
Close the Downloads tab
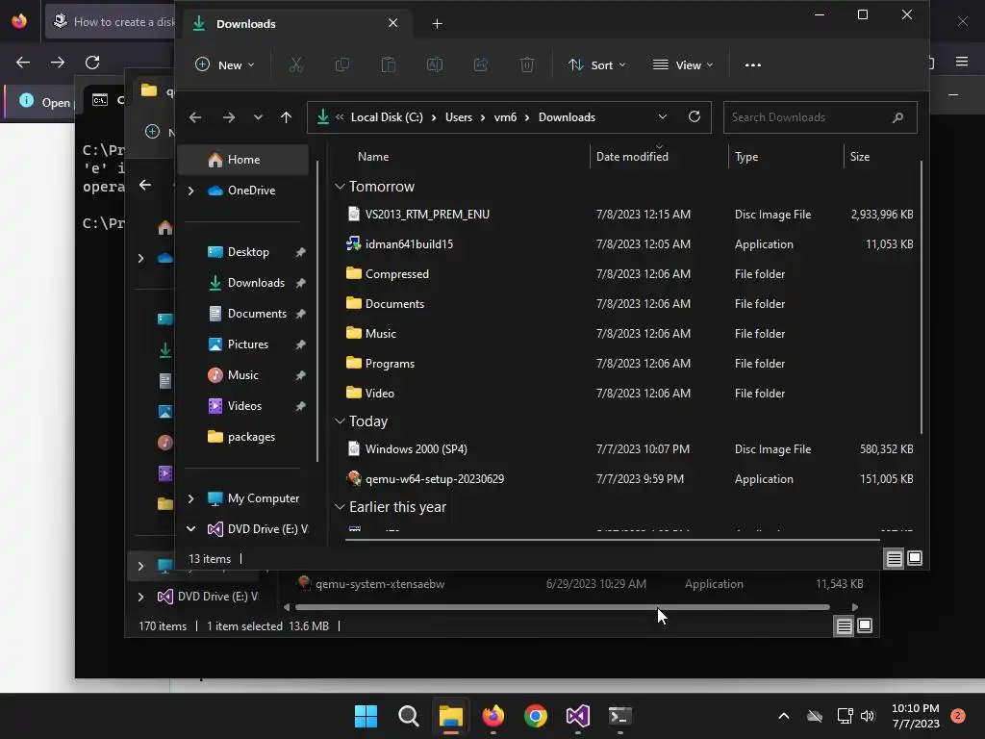[393, 23]
